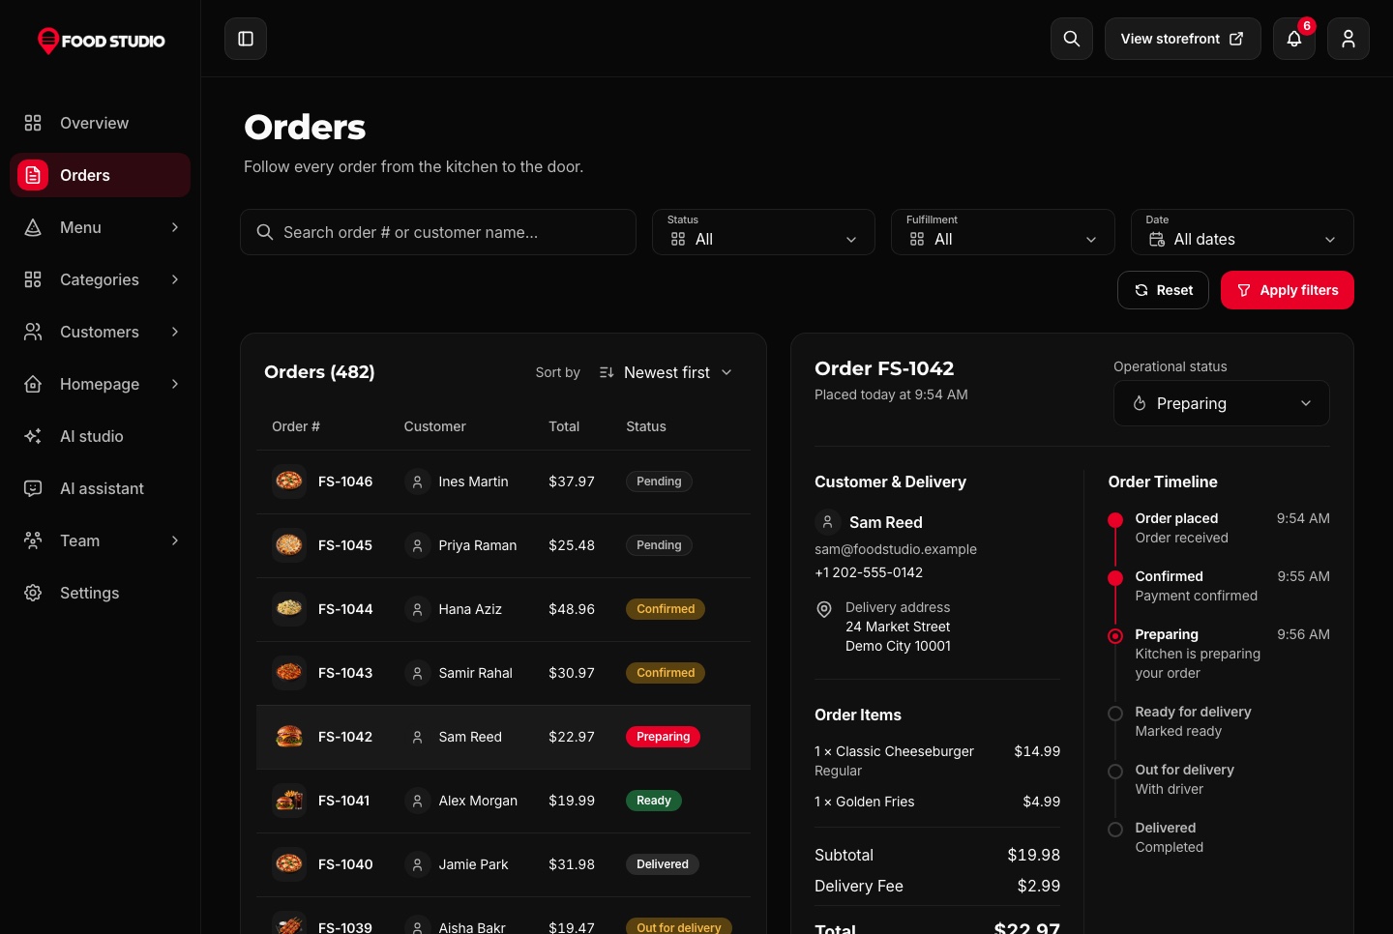Toggle the sidebar panel icon

coord(246,39)
